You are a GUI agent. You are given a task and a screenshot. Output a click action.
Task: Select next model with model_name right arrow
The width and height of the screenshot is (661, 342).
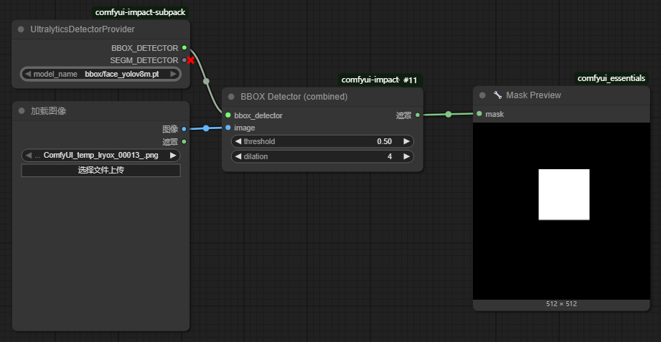(174, 74)
